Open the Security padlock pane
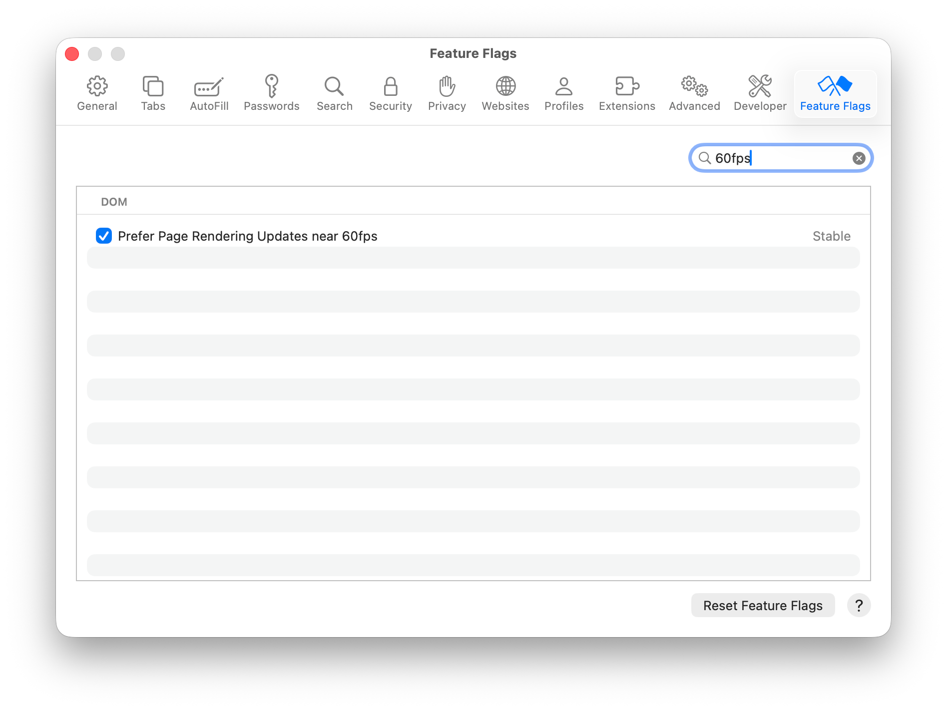 [390, 93]
